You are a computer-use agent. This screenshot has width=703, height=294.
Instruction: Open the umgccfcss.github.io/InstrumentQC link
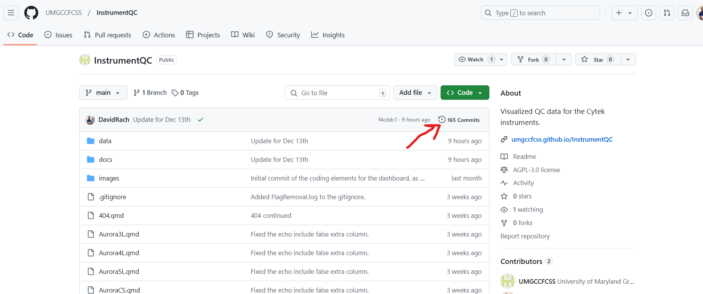click(561, 139)
